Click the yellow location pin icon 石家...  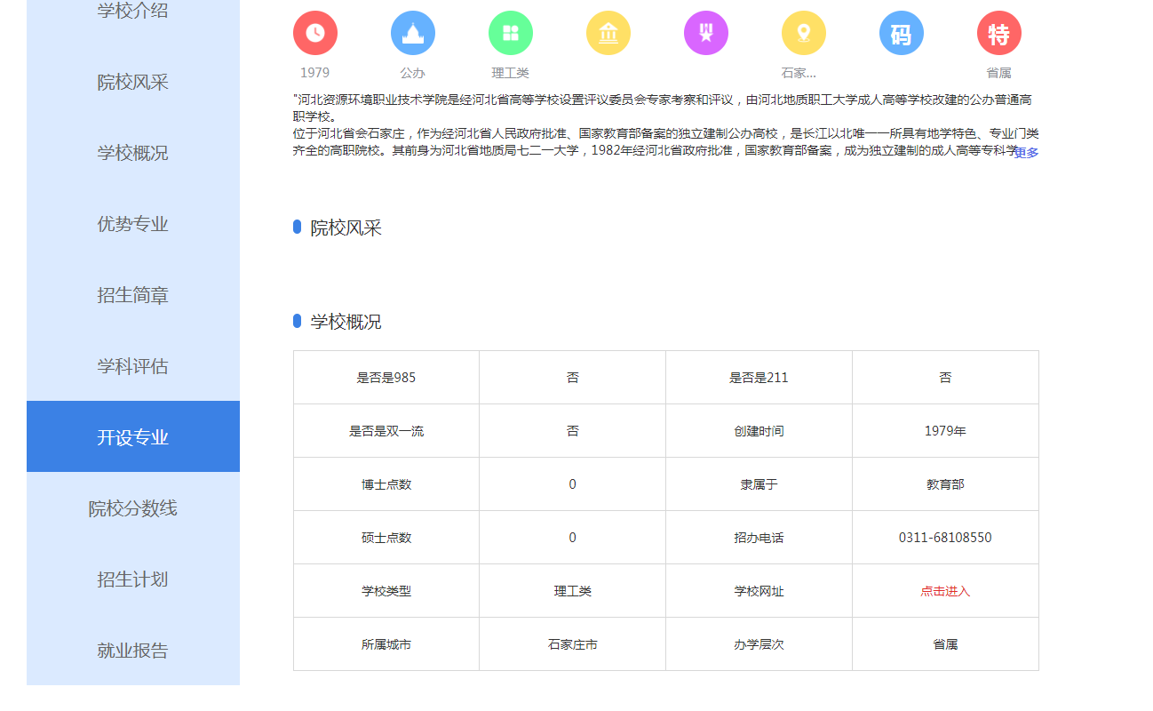[x=804, y=33]
